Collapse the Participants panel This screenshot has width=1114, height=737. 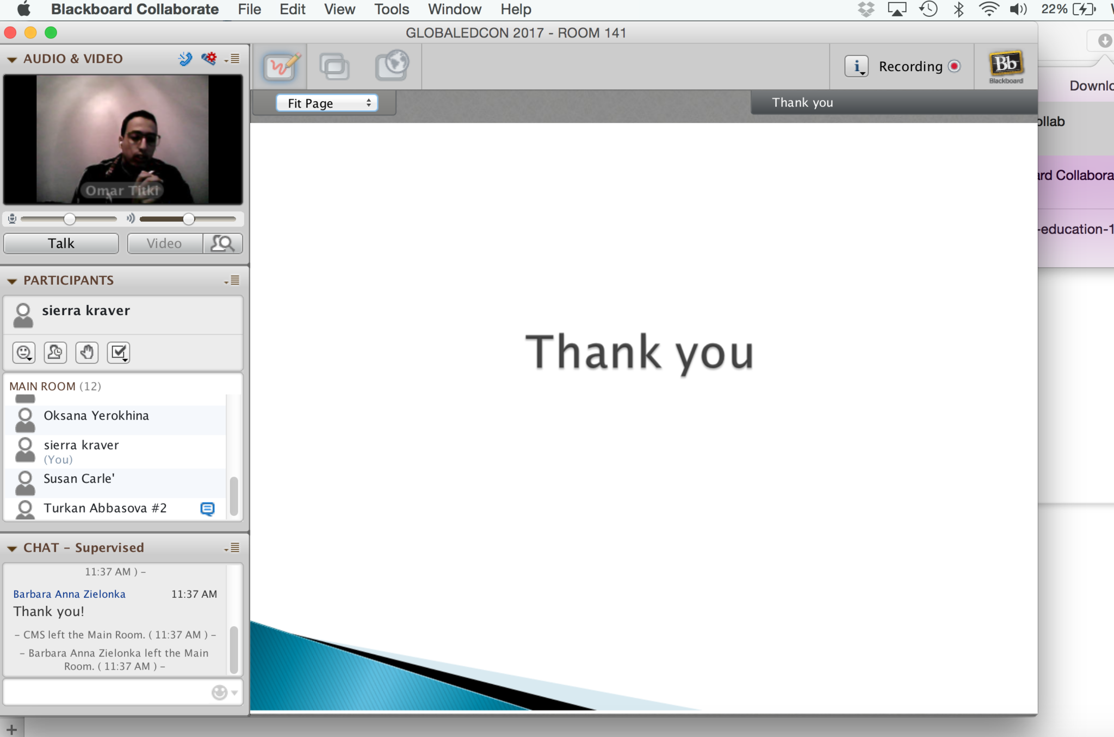[x=12, y=281]
